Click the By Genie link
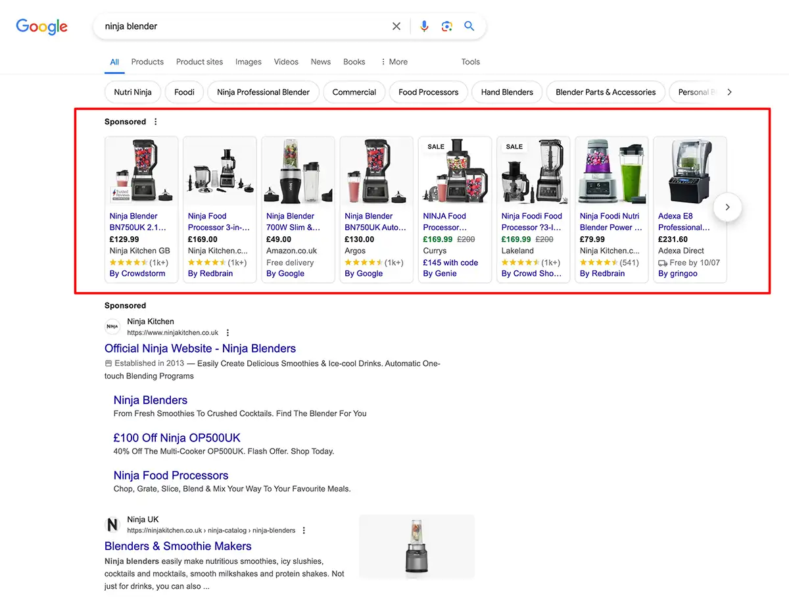 pos(440,274)
